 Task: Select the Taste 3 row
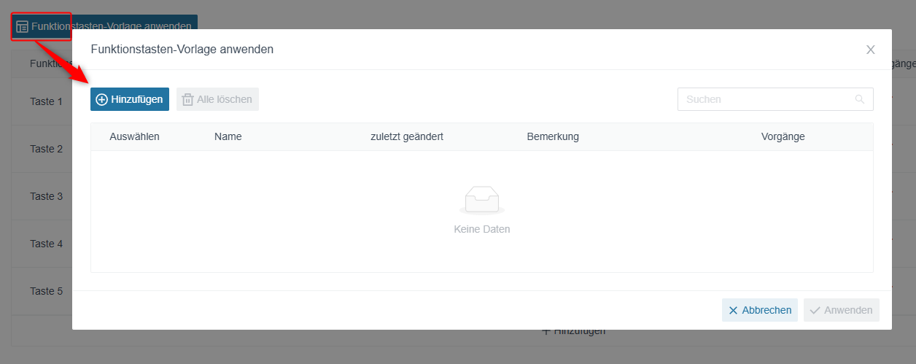pyautogui.click(x=47, y=196)
